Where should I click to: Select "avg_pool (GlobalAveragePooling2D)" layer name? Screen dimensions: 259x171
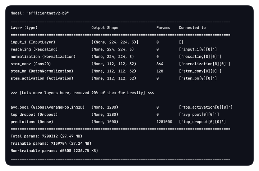tap(47, 108)
